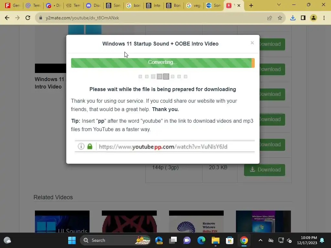Open Chrome three-dot menu
The width and height of the screenshot is (331, 248).
[x=324, y=18]
